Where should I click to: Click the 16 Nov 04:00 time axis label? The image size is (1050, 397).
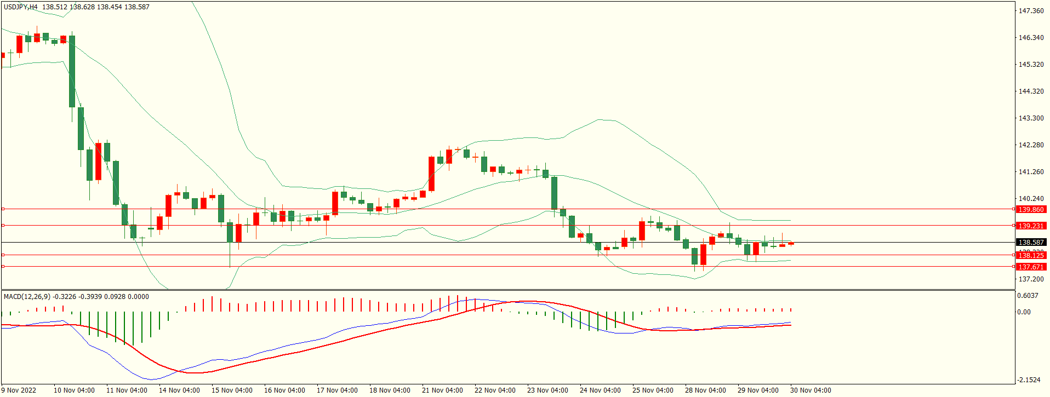pyautogui.click(x=284, y=390)
